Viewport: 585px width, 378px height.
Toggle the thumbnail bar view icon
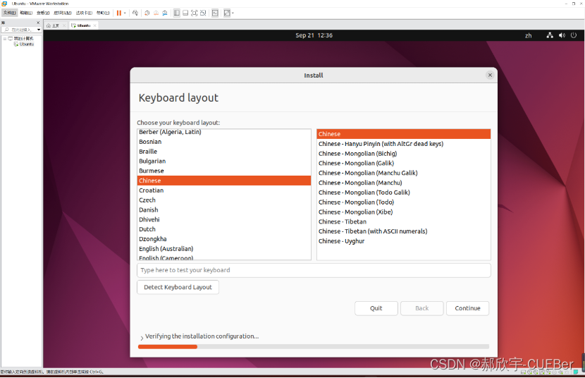tap(185, 13)
